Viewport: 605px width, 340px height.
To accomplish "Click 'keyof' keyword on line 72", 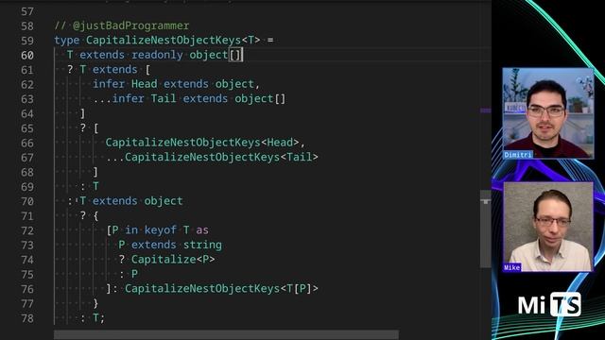I will pyautogui.click(x=160, y=230).
